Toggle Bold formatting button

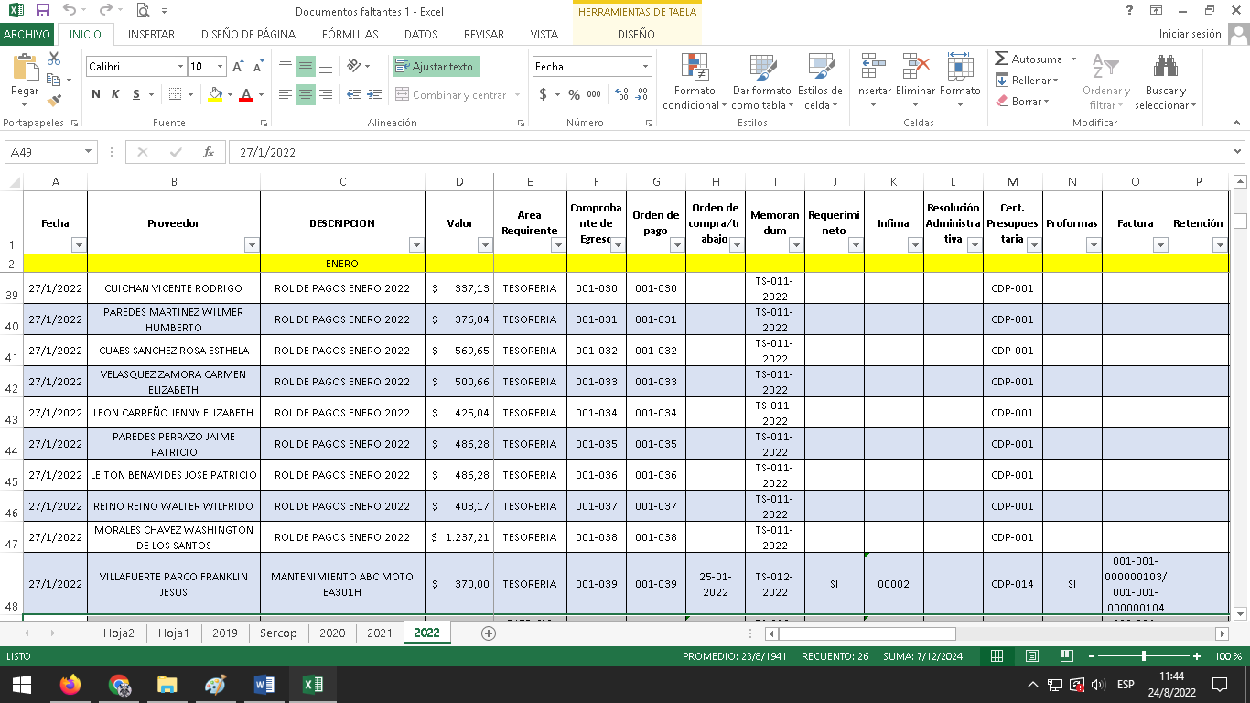[x=96, y=94]
